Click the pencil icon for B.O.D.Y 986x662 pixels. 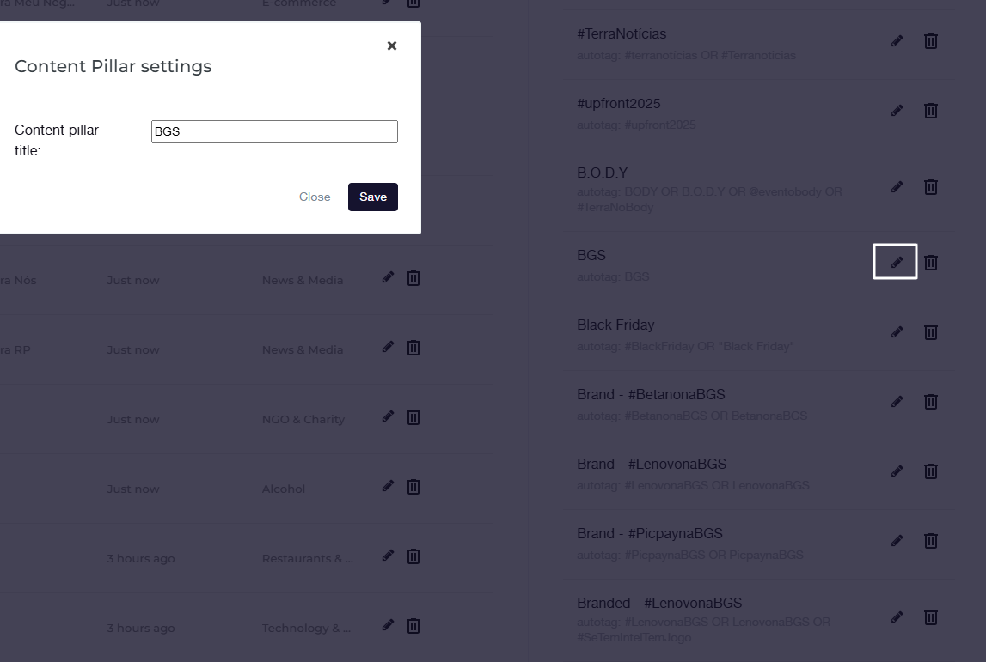pyautogui.click(x=897, y=187)
